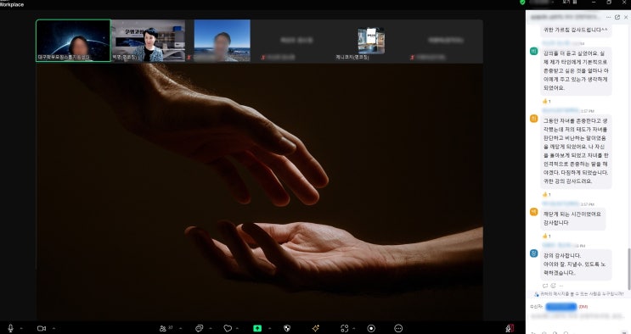
Task: Click the chat panel vertical scrollbar
Action: coord(628,269)
